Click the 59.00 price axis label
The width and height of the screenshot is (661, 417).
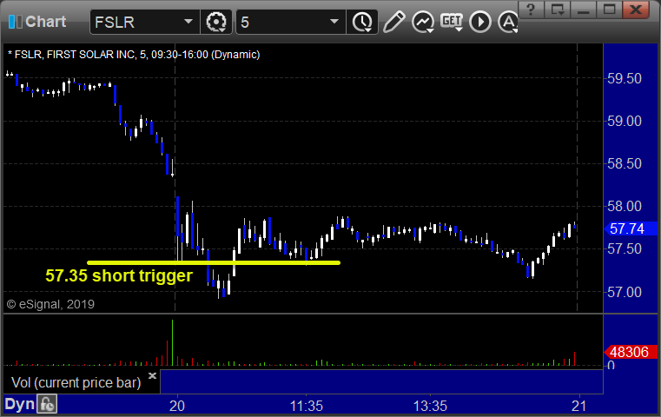(x=625, y=121)
